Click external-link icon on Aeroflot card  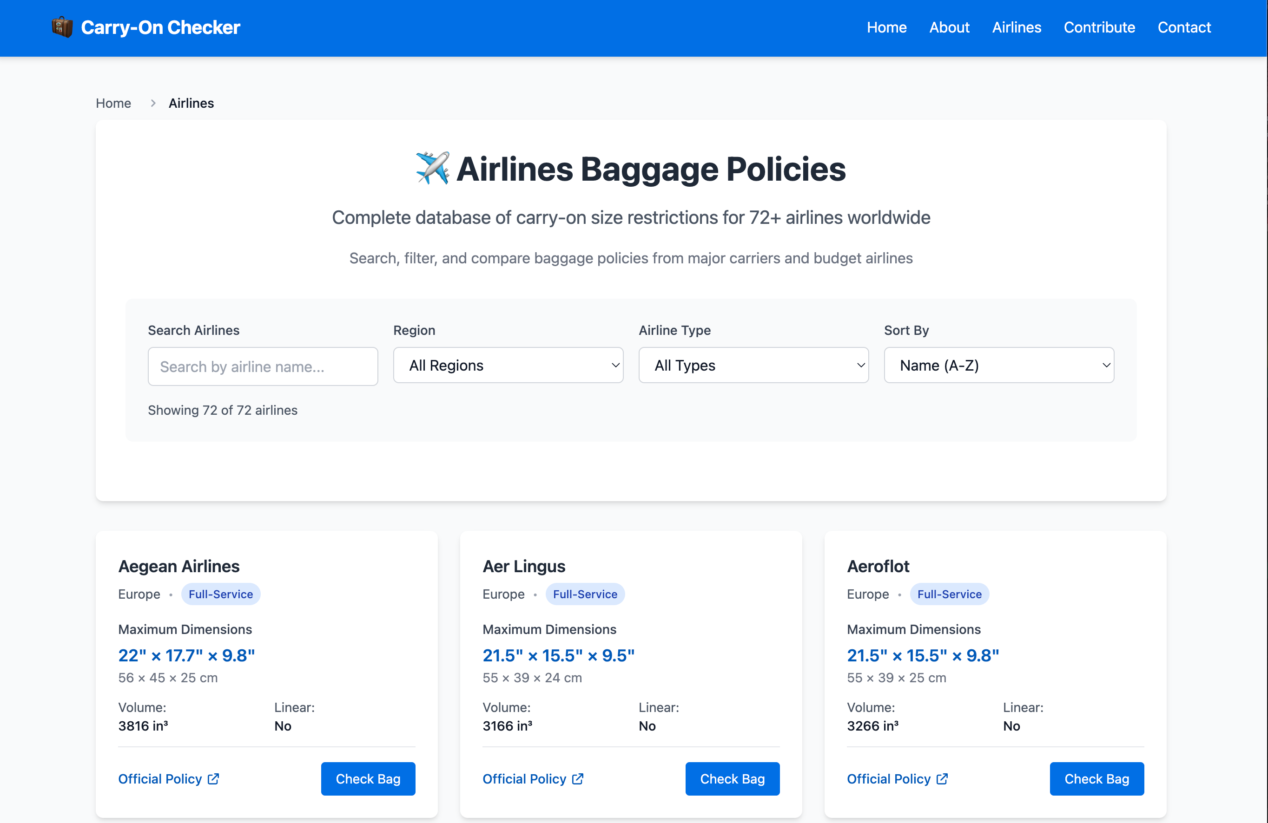(x=942, y=779)
